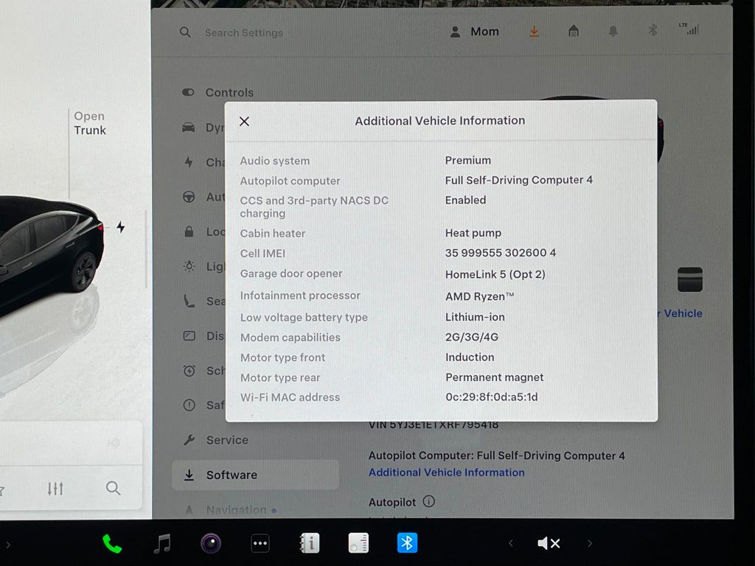Viewport: 755px width, 566px height.
Task: Unmute audio with the speaker icon
Action: tap(549, 543)
